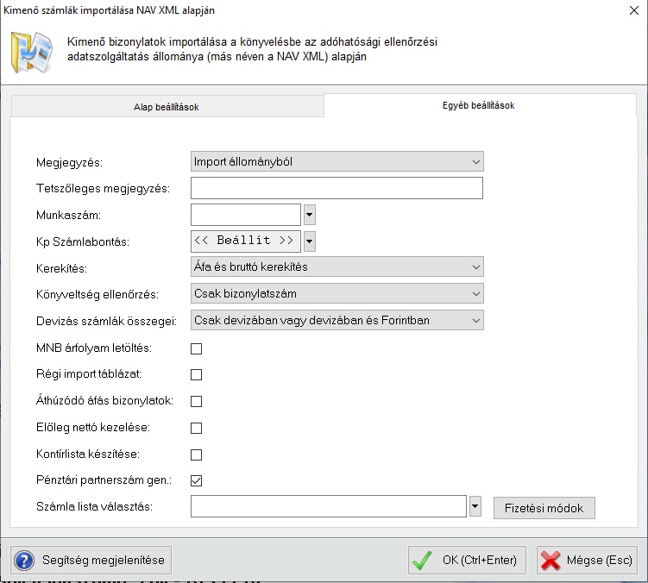Click the red X cancel icon
Screen dimensions: 648x583
(x=550, y=561)
